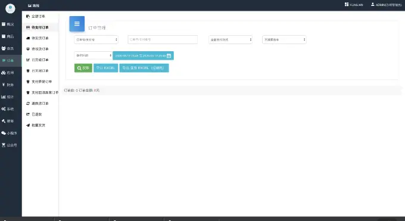The height and width of the screenshot is (221, 405).
Task: Expand the 订单号/支付号 search type dropdown
Action: click(x=96, y=39)
